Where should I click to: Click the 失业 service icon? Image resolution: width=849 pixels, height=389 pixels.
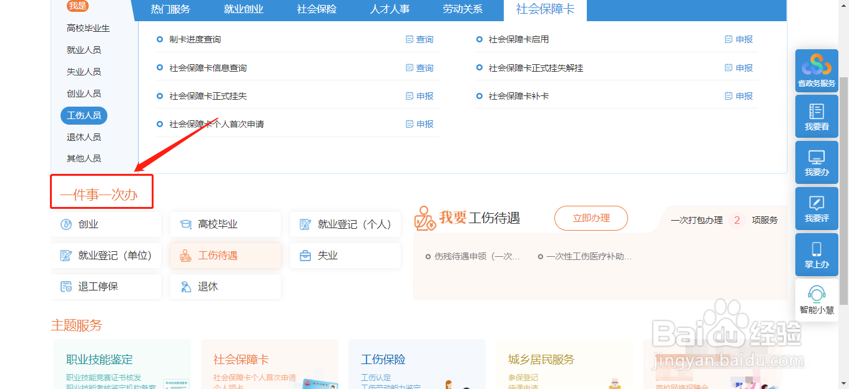[345, 256]
